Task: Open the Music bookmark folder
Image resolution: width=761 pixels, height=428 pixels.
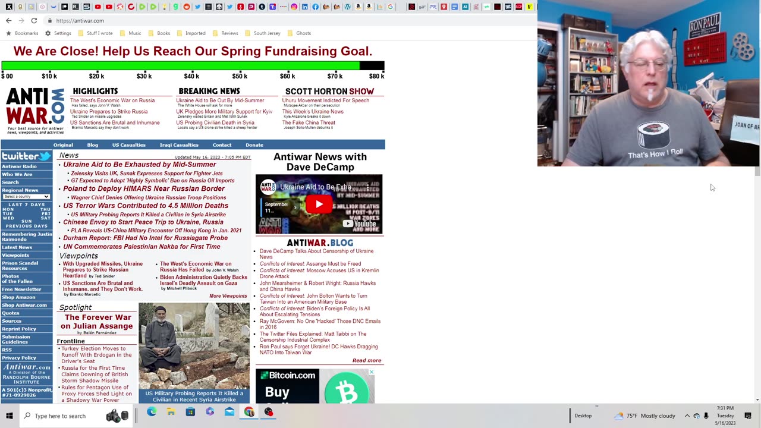Action: pos(130,33)
